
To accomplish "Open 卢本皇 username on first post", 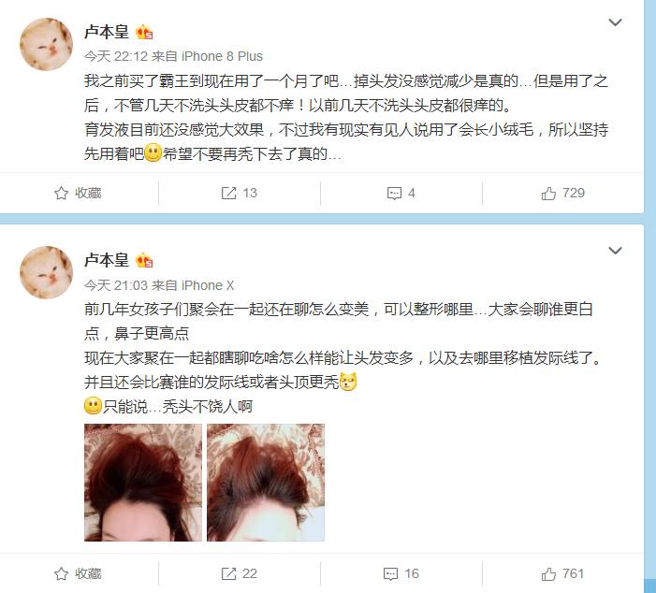I will click(107, 32).
